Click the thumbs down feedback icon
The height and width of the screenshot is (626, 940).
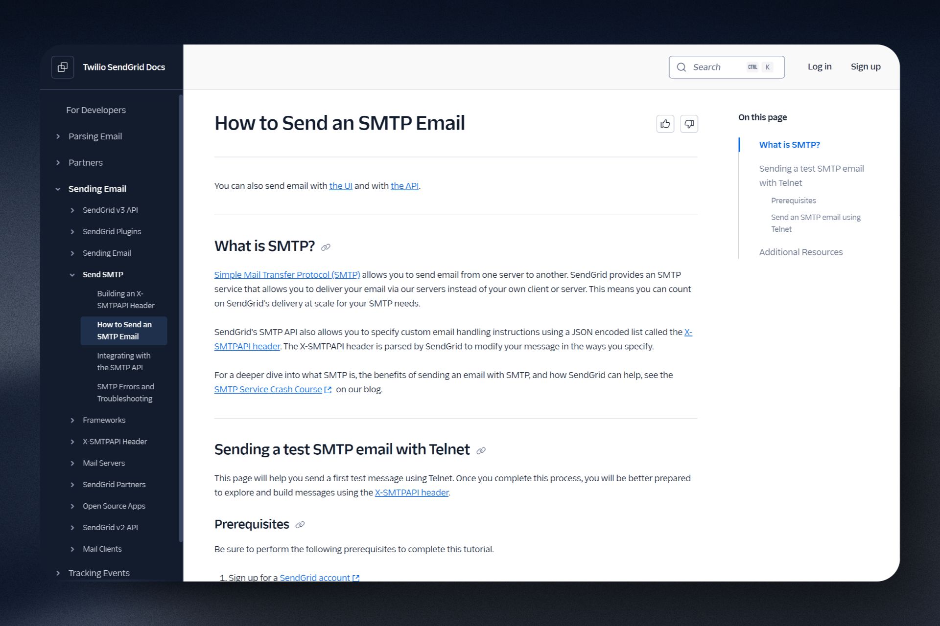[689, 124]
